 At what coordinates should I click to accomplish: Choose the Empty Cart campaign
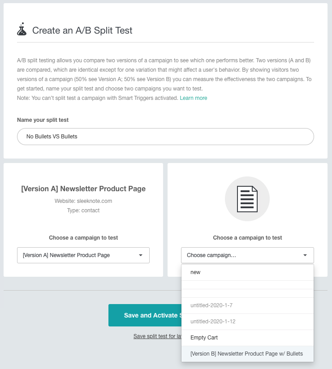click(247, 338)
